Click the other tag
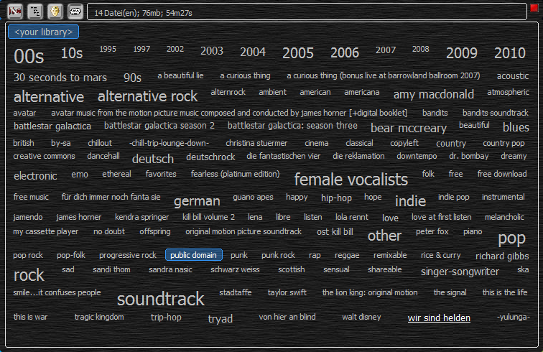Screen dimensions: 543x352 384,236
